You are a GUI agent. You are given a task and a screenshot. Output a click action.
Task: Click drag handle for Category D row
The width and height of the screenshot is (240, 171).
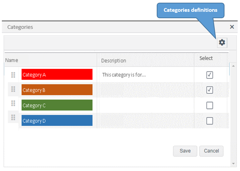13,117
